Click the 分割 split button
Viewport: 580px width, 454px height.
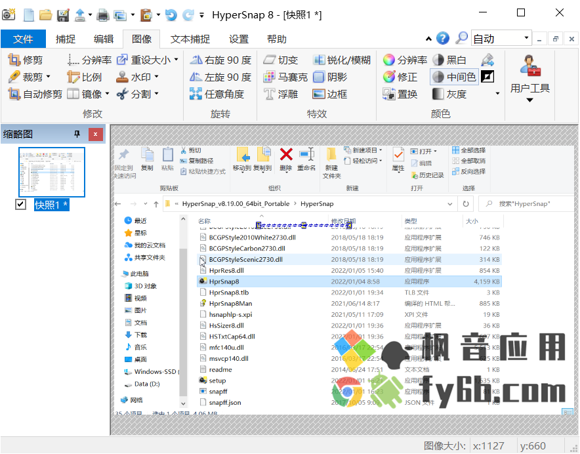(134, 94)
